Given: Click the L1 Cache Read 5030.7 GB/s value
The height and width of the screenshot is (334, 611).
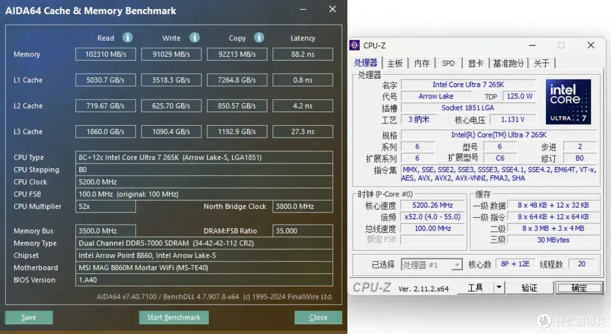Looking at the screenshot, I should click(106, 80).
